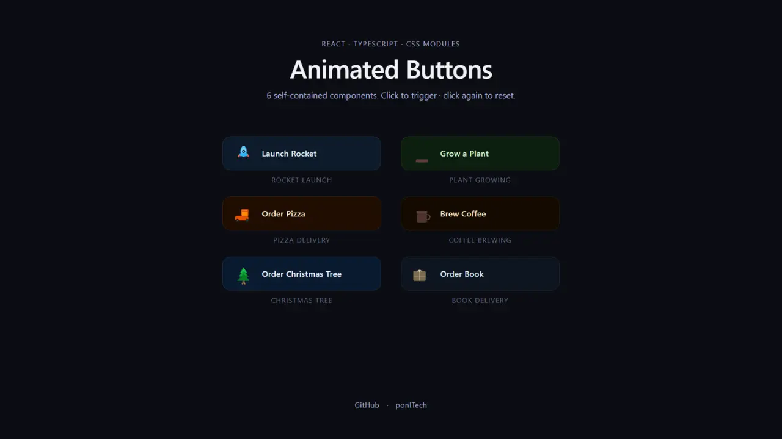Click the Order Book button
The width and height of the screenshot is (782, 439).
[x=480, y=274]
